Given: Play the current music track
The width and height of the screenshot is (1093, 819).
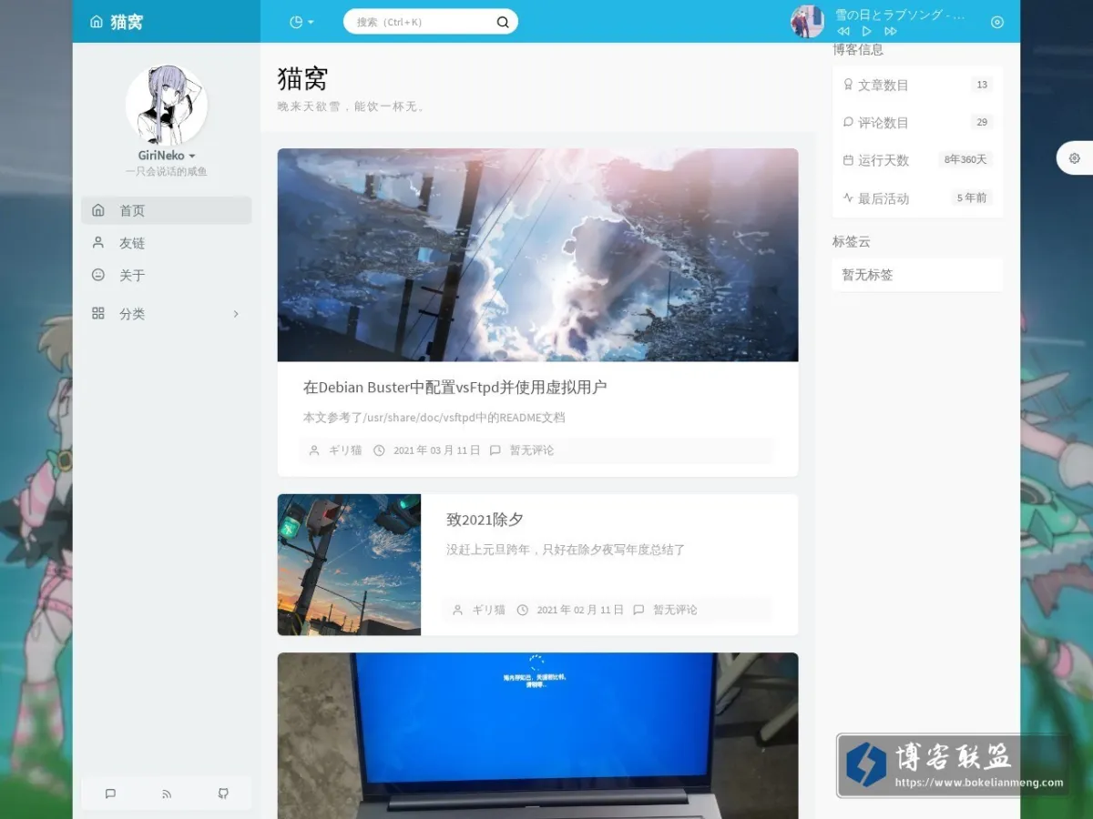Looking at the screenshot, I should [x=867, y=31].
